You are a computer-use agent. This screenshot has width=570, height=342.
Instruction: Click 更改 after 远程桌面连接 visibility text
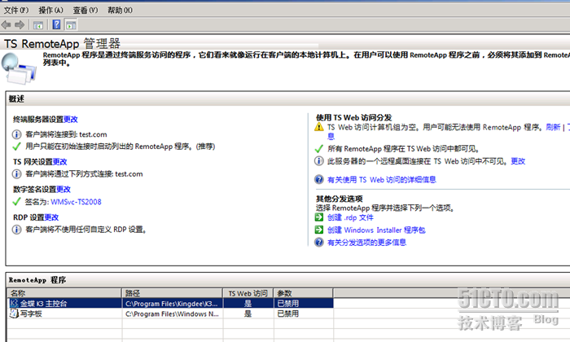pyautogui.click(x=518, y=161)
